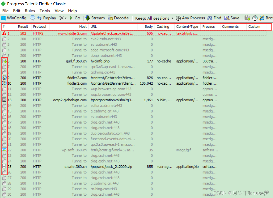
Task: Click the Find binoculars icon
Action: 210,18
